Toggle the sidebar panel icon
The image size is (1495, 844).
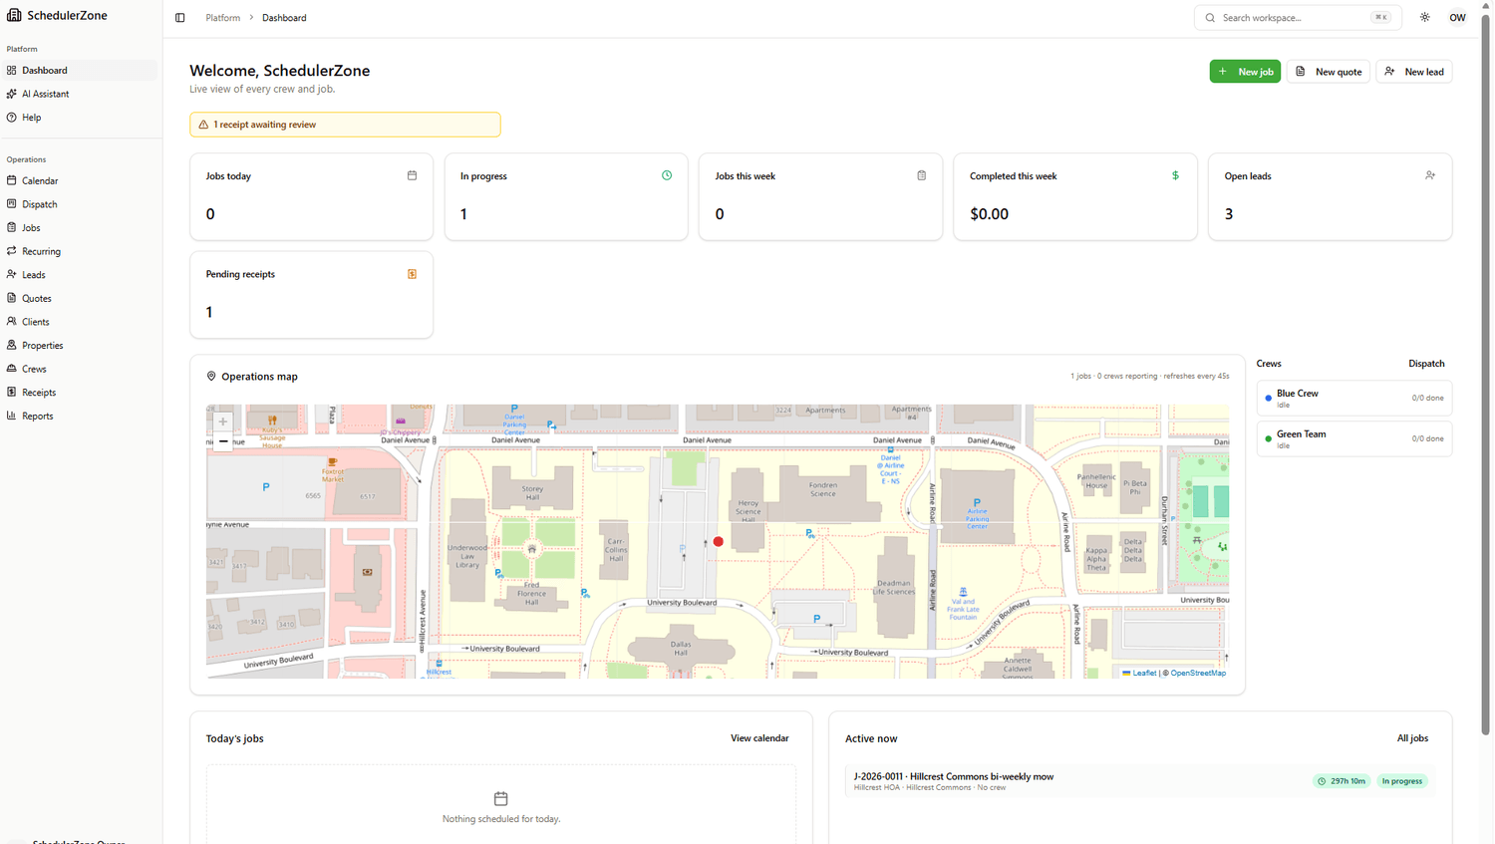click(x=180, y=18)
